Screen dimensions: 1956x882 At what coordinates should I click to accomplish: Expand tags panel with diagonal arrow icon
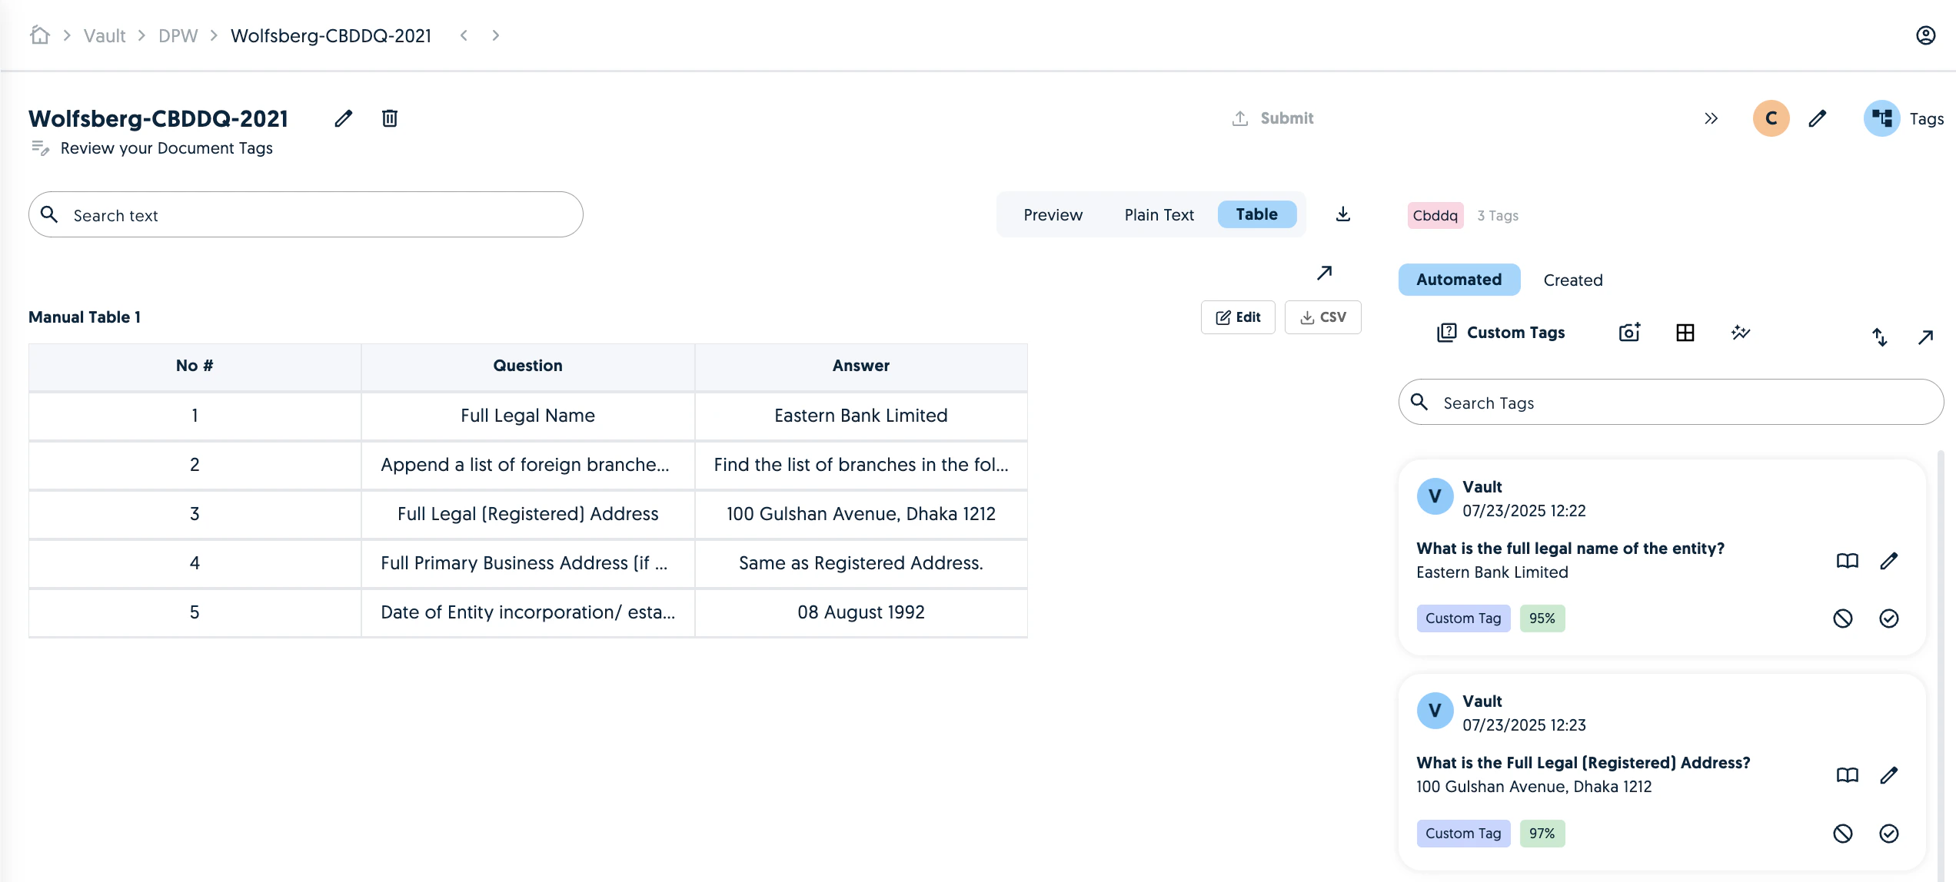(1925, 337)
